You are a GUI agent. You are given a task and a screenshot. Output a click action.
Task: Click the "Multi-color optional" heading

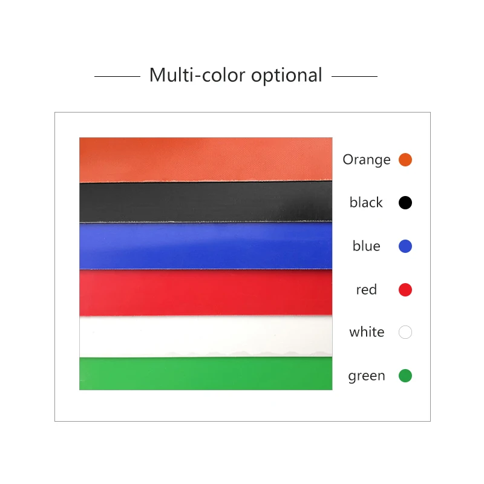[x=236, y=76]
